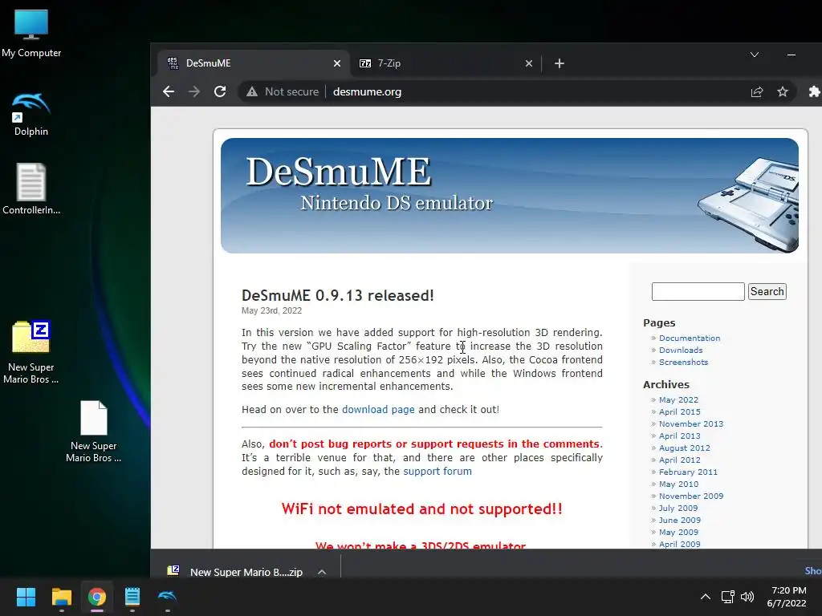This screenshot has height=616, width=822.
Task: Go back in Chrome browser
Action: pos(169,91)
